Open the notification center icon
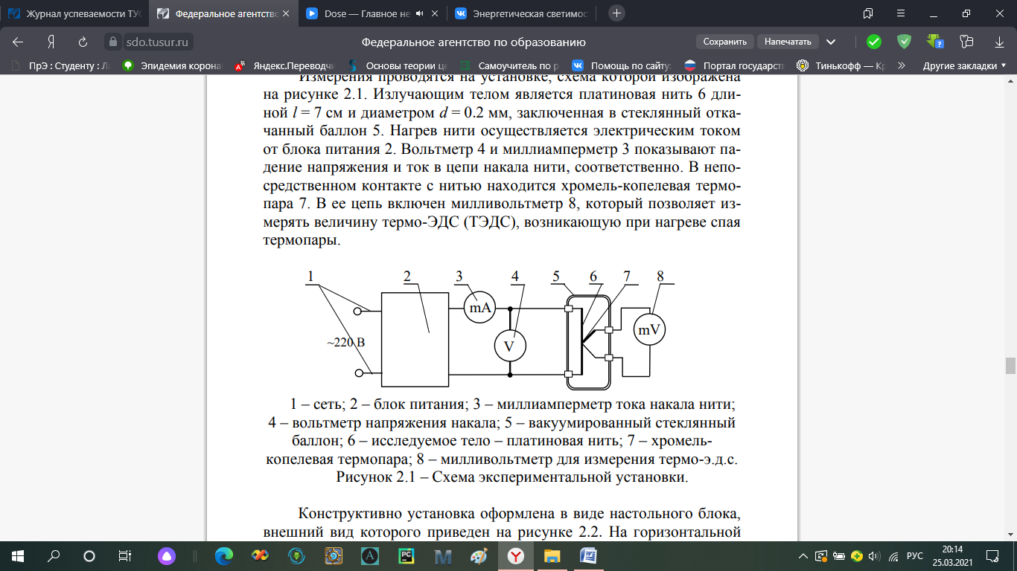Screen dimensions: 1017x571 pyautogui.click(x=992, y=555)
